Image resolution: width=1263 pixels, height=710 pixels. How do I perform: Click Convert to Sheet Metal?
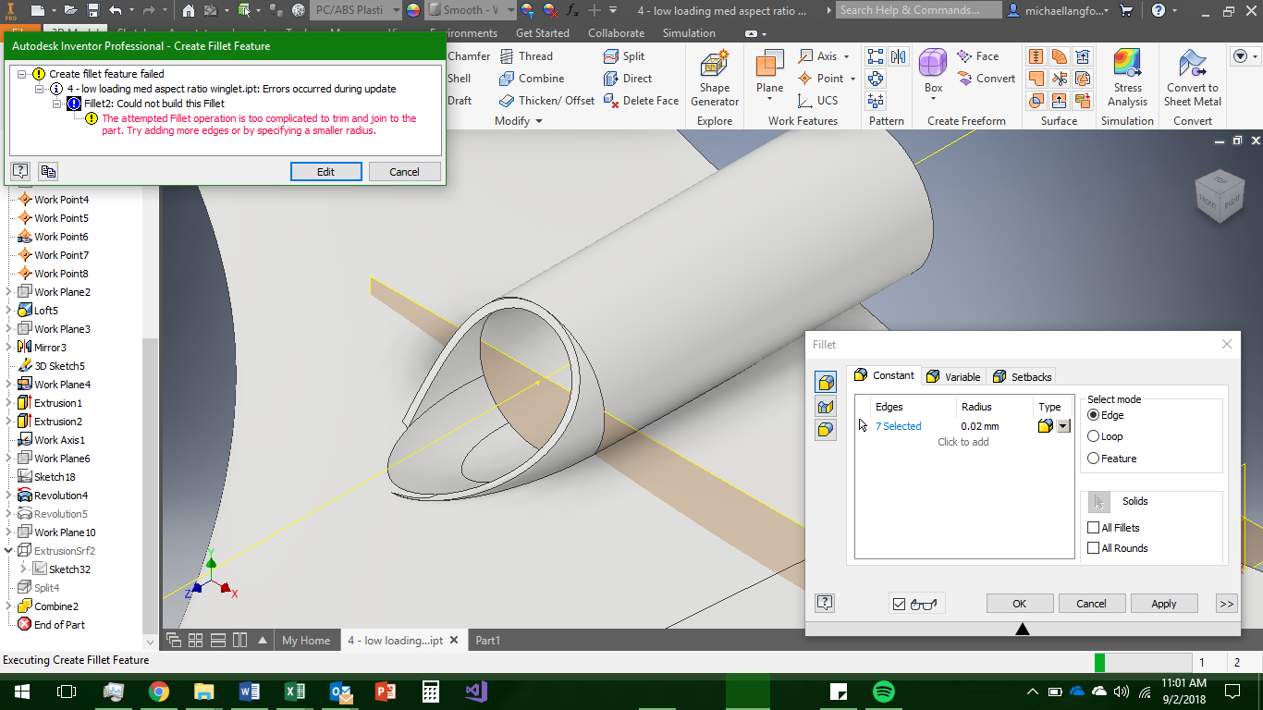coord(1192,79)
